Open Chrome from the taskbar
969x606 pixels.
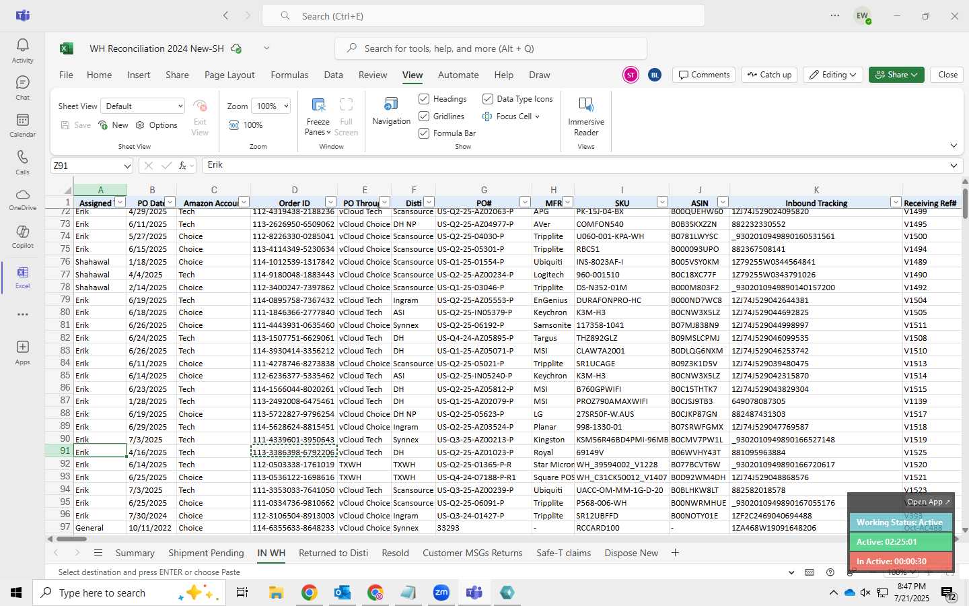pyautogui.click(x=309, y=593)
